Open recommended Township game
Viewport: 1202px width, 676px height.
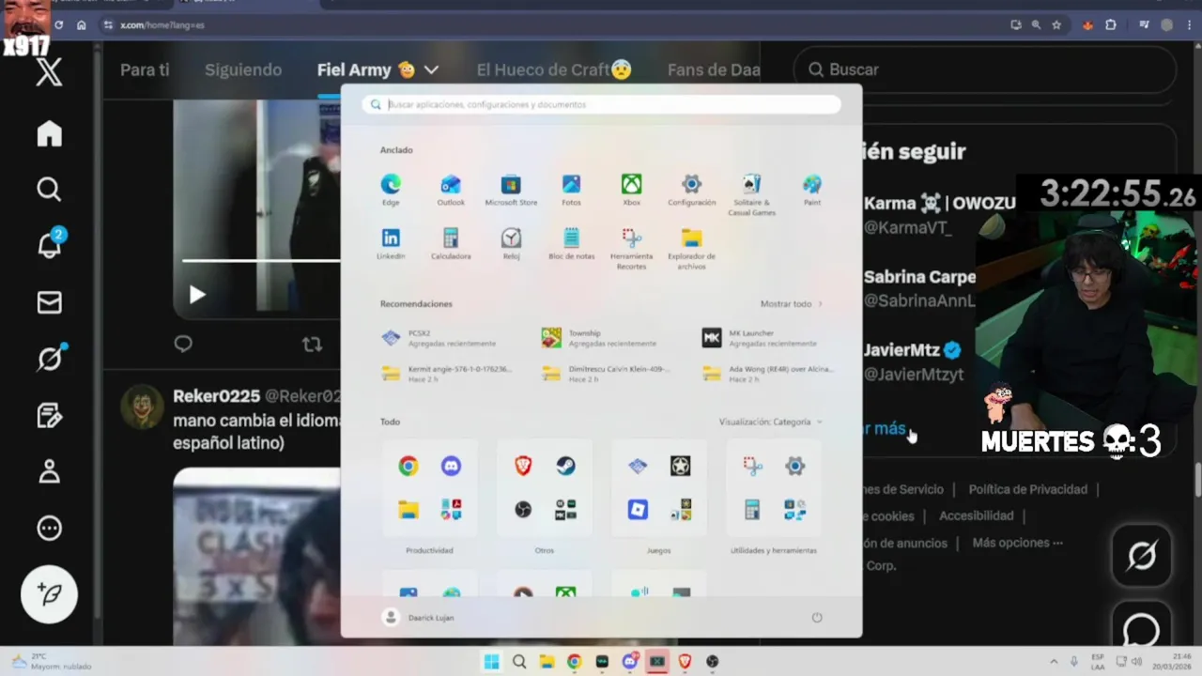[600, 338]
